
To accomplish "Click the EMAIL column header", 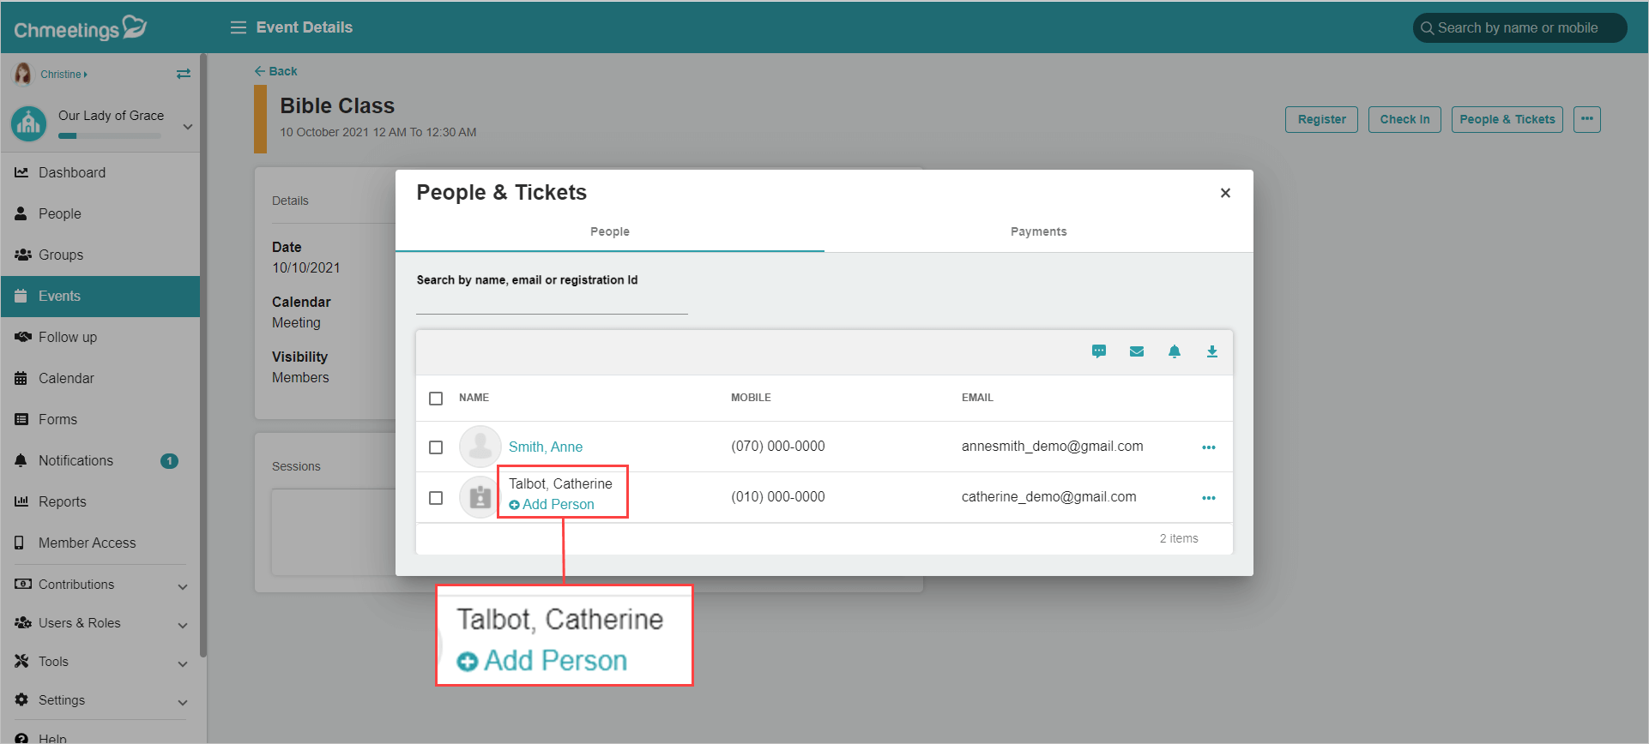I will click(x=977, y=398).
